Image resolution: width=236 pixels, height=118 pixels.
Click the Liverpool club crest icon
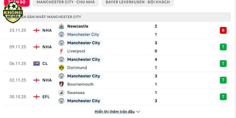coord(61,51)
